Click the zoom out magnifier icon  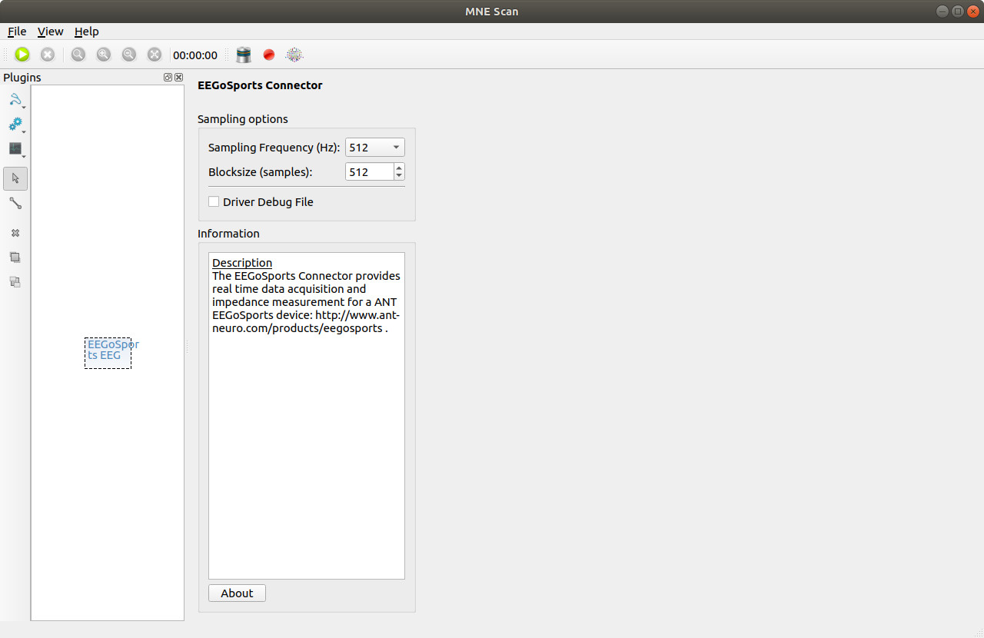point(128,55)
